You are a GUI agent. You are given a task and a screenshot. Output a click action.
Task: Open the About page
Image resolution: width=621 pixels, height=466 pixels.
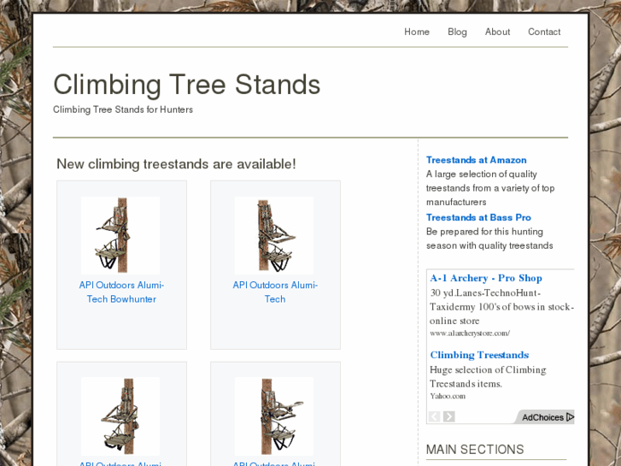(497, 32)
